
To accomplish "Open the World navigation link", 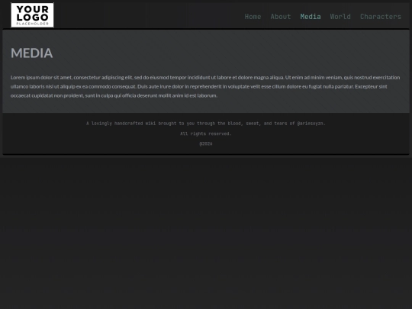I will pyautogui.click(x=340, y=17).
